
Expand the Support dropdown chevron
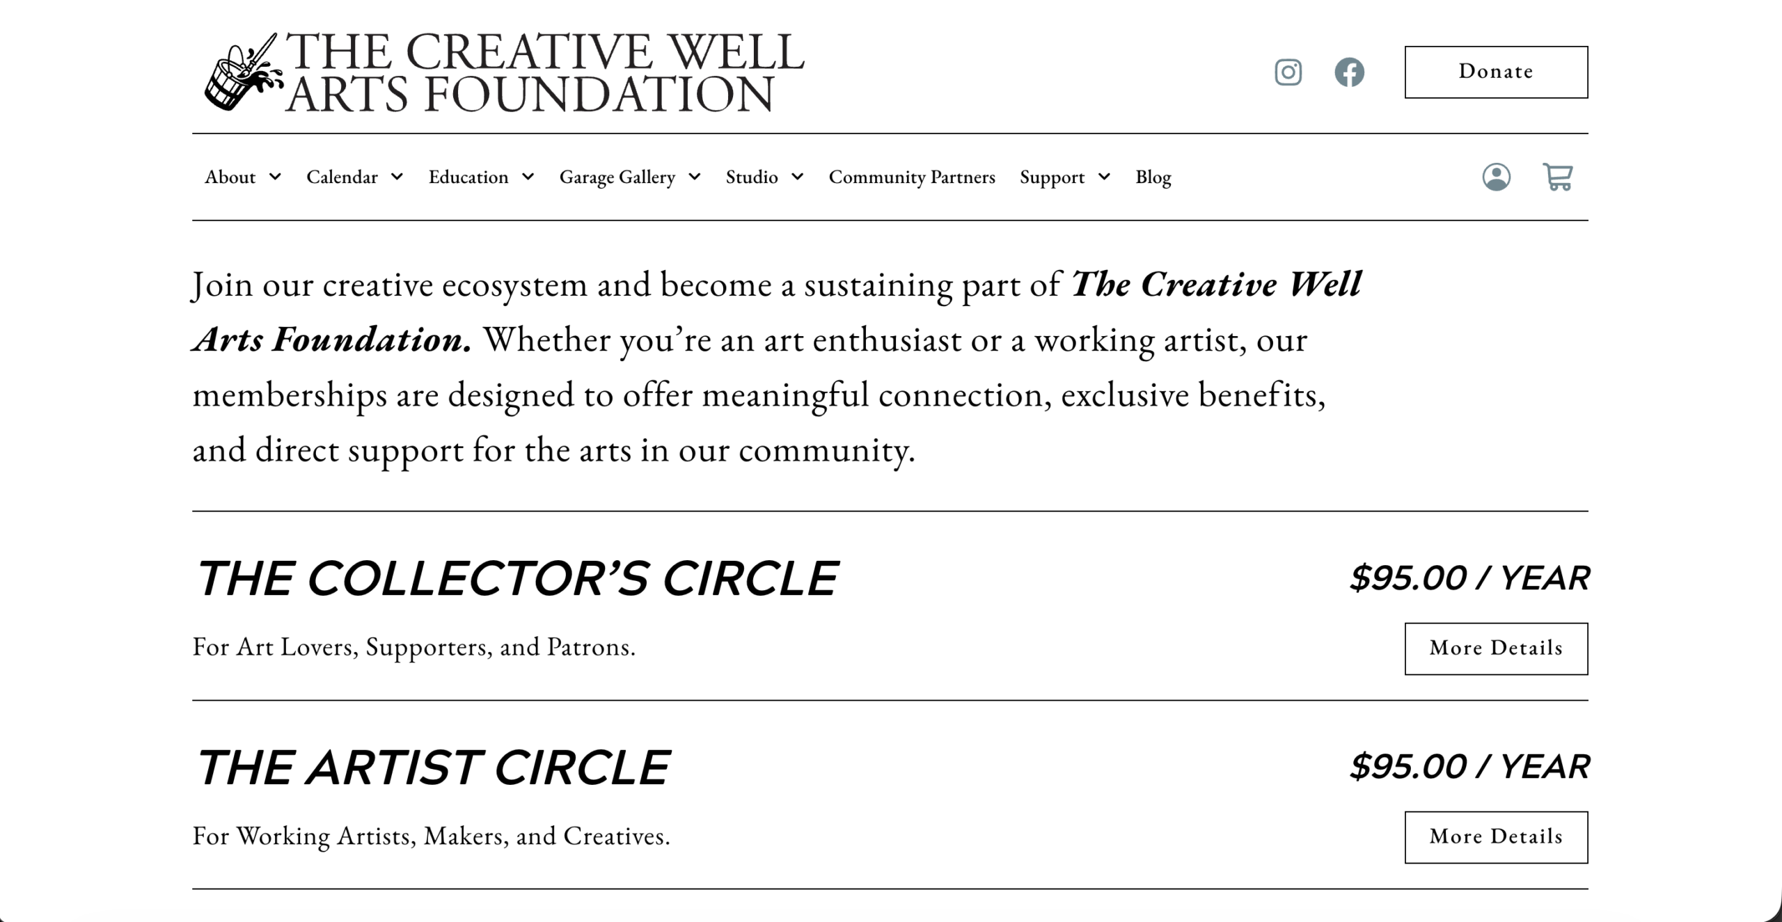[1104, 177]
